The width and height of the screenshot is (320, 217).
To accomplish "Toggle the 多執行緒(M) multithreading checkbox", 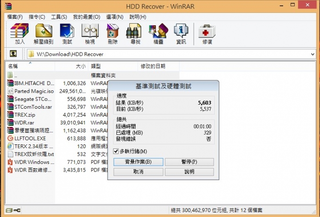I will 116,151.
